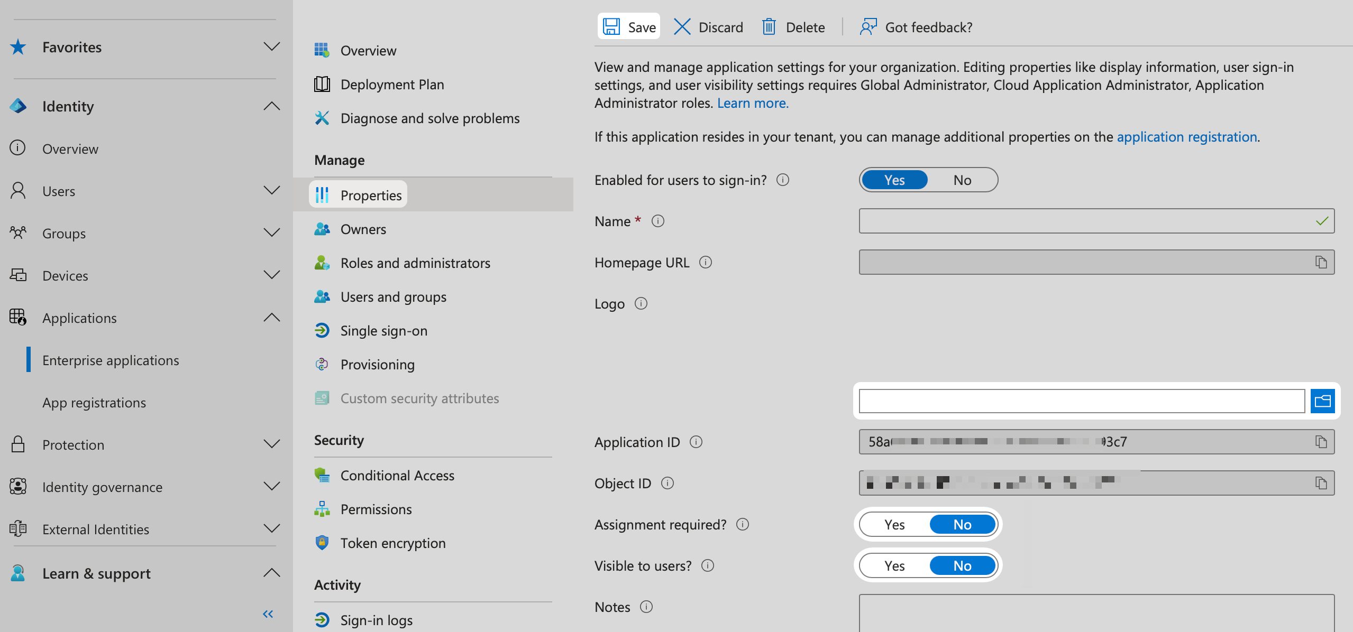The width and height of the screenshot is (1353, 632).
Task: Collapse the Learn & support chevron
Action: (272, 573)
